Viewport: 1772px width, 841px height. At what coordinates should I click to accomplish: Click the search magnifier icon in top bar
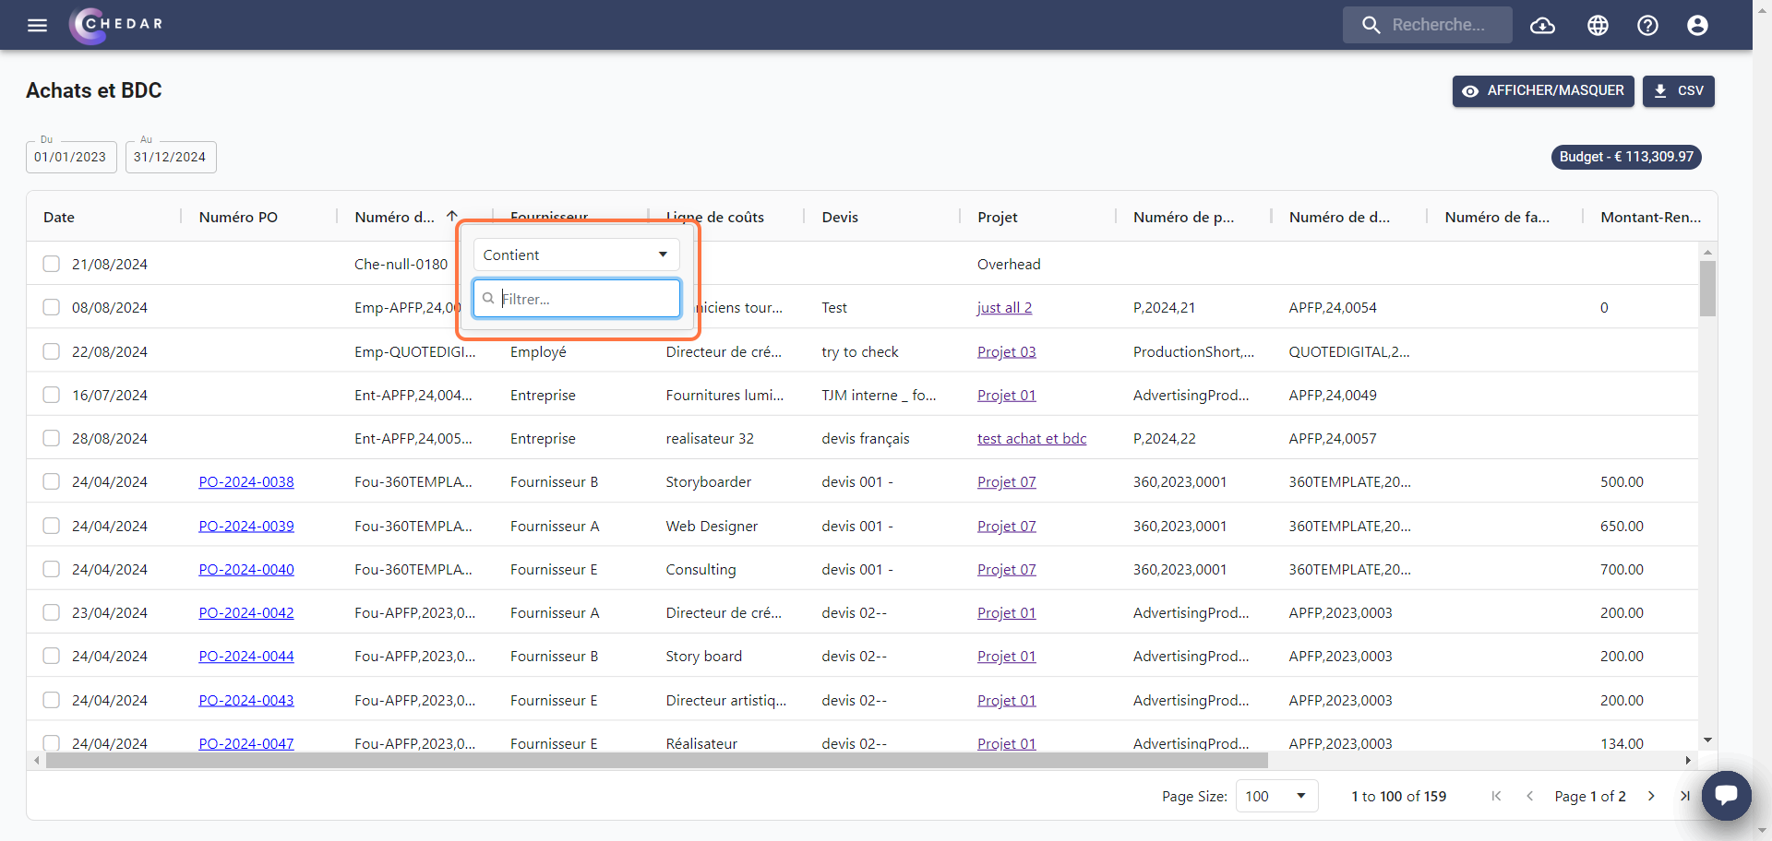tap(1371, 25)
